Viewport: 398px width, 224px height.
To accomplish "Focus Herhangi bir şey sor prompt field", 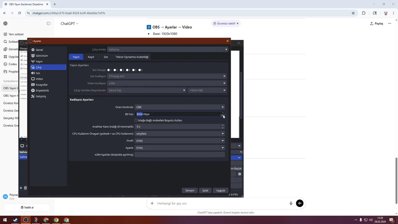I will point(221,203).
